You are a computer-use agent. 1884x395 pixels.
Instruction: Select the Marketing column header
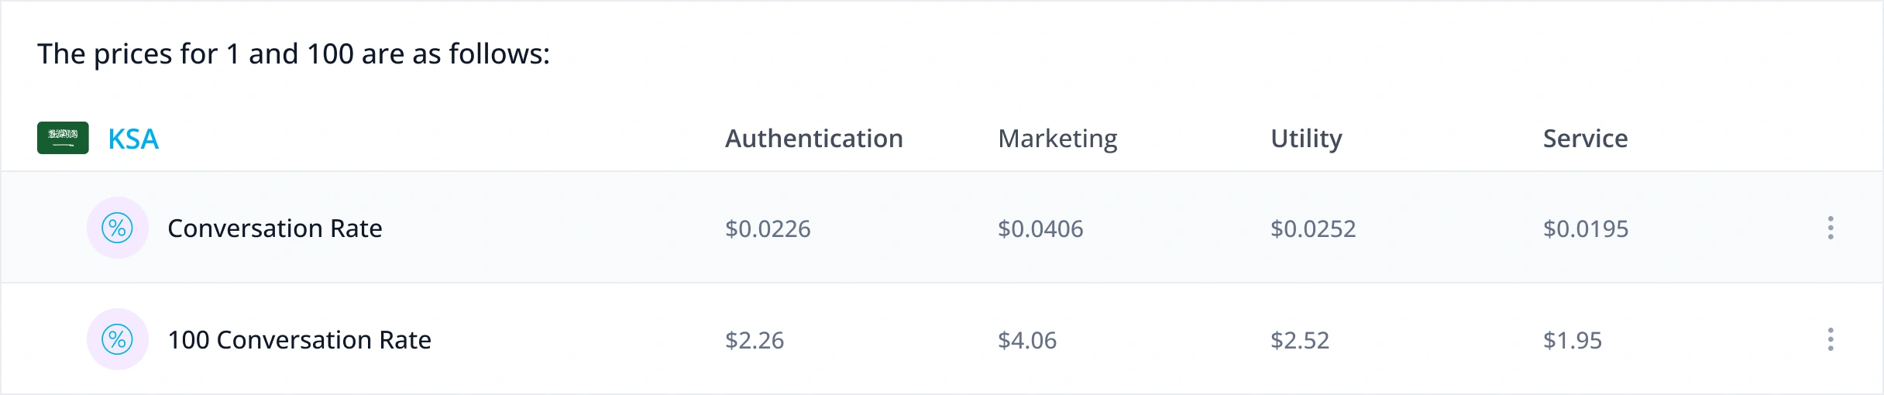(x=1057, y=139)
